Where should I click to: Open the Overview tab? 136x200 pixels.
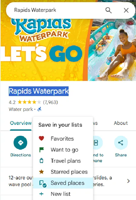[x=21, y=123]
